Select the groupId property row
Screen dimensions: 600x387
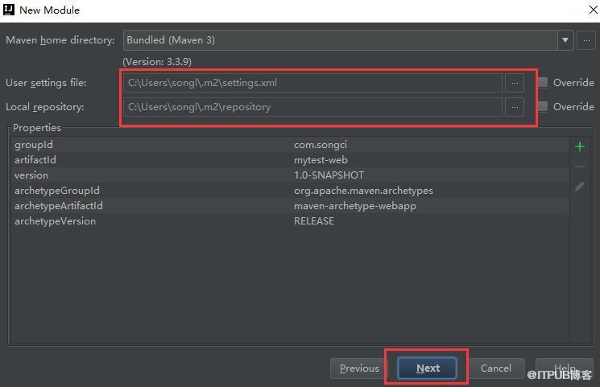(290, 145)
